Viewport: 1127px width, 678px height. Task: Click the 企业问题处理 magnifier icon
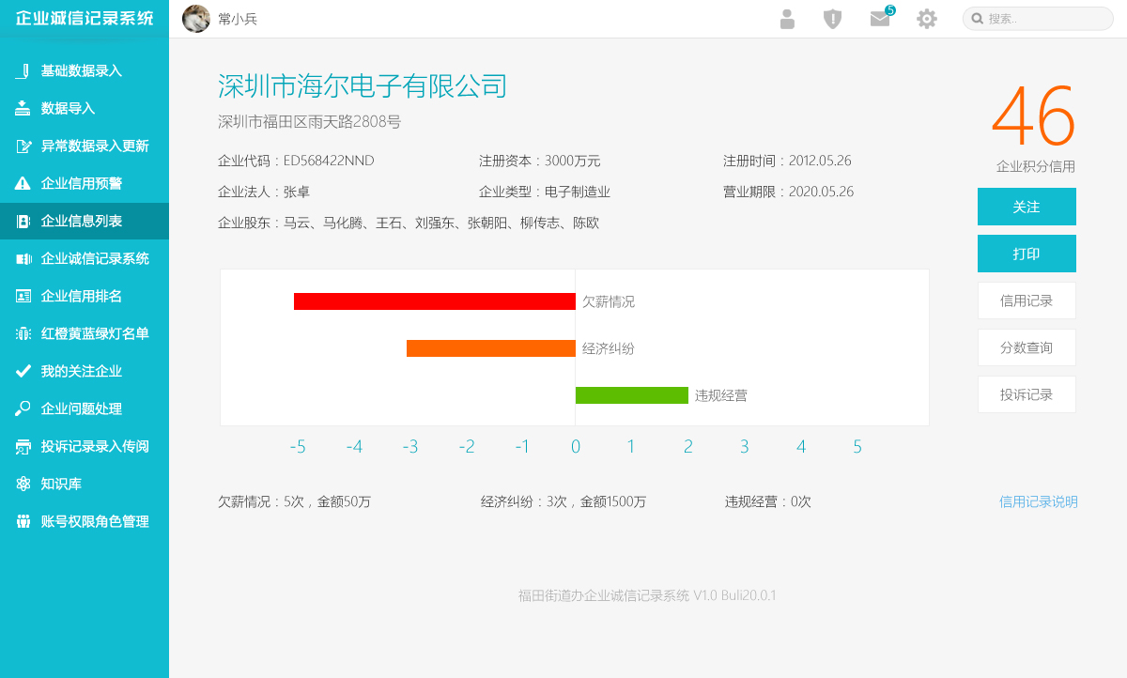23,408
